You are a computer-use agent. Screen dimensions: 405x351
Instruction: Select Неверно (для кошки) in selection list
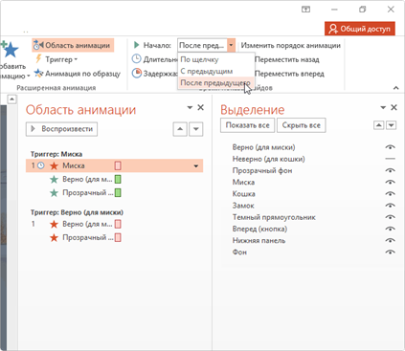(268, 159)
